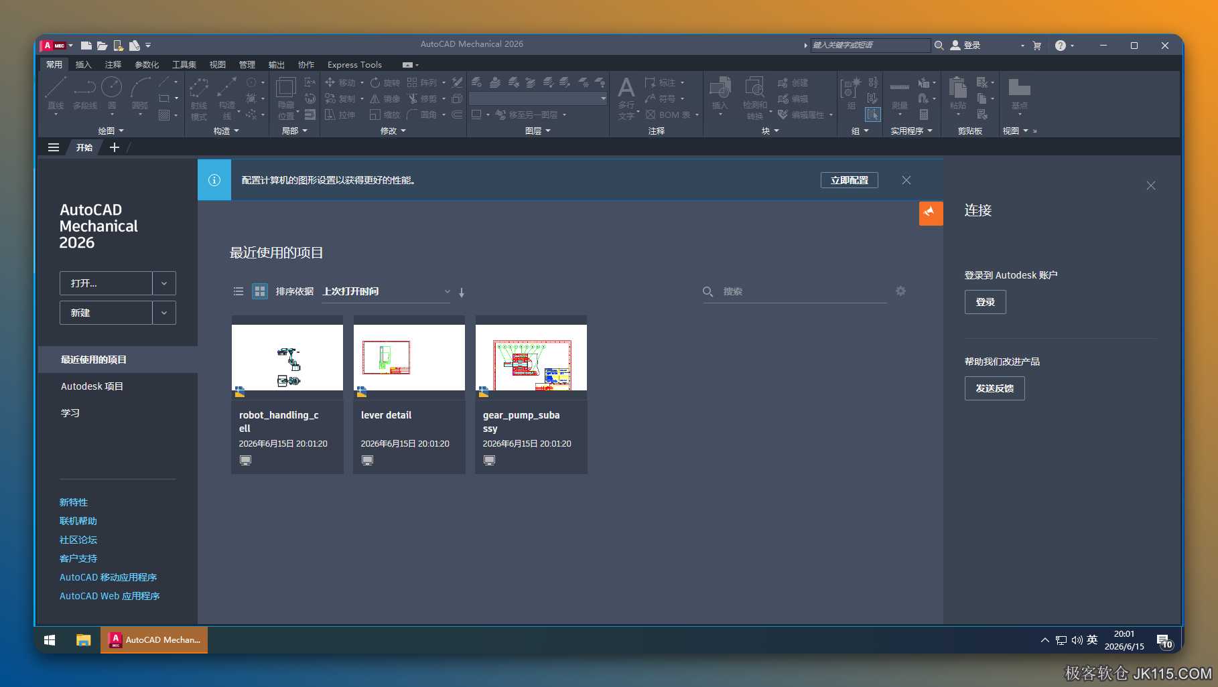
Task: Select the Ray mode (射线模式) tool
Action: [x=199, y=98]
